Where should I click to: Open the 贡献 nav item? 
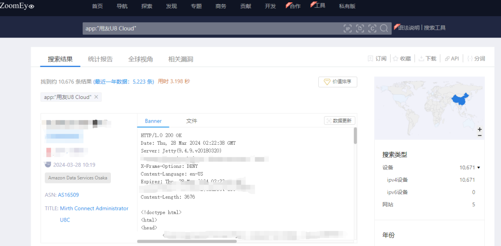pyautogui.click(x=246, y=6)
